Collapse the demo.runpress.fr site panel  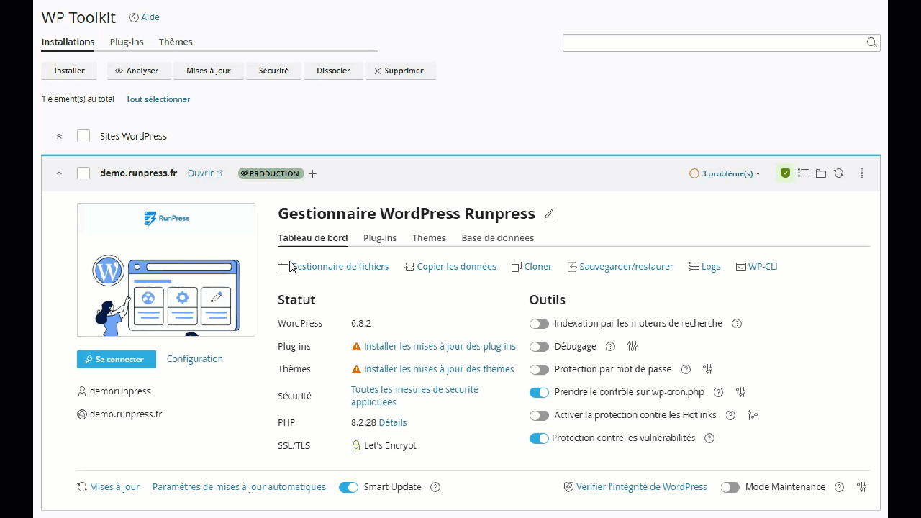[x=60, y=173]
